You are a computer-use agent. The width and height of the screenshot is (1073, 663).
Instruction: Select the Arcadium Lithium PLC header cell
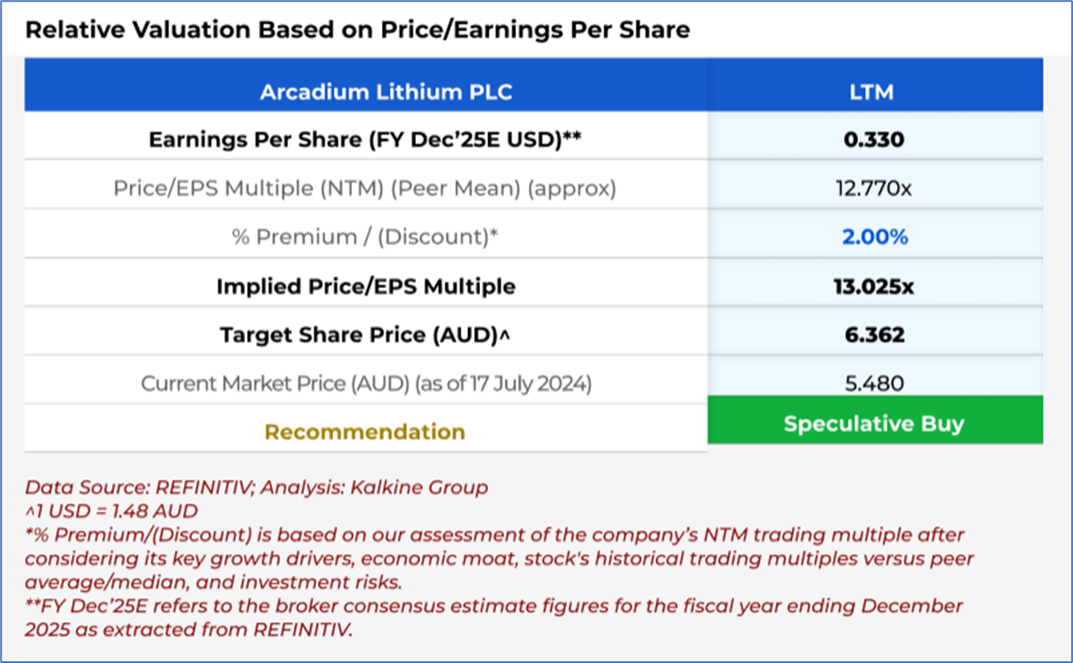click(x=385, y=91)
